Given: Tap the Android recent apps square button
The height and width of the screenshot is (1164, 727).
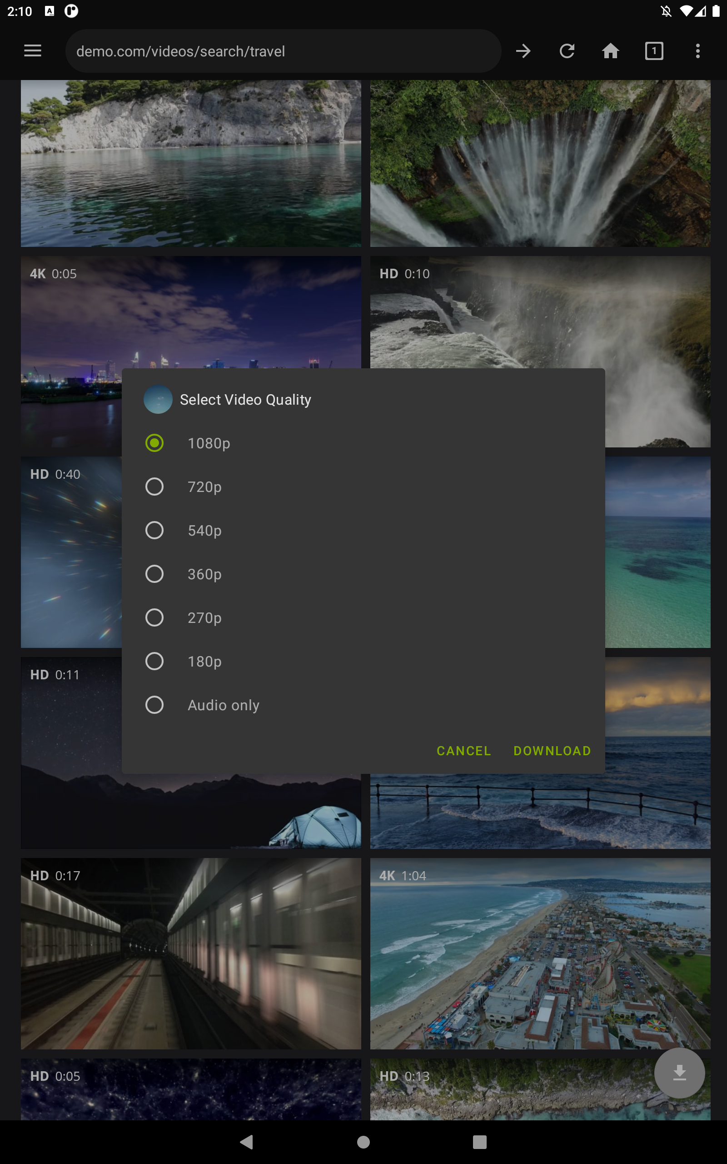Looking at the screenshot, I should (x=479, y=1141).
